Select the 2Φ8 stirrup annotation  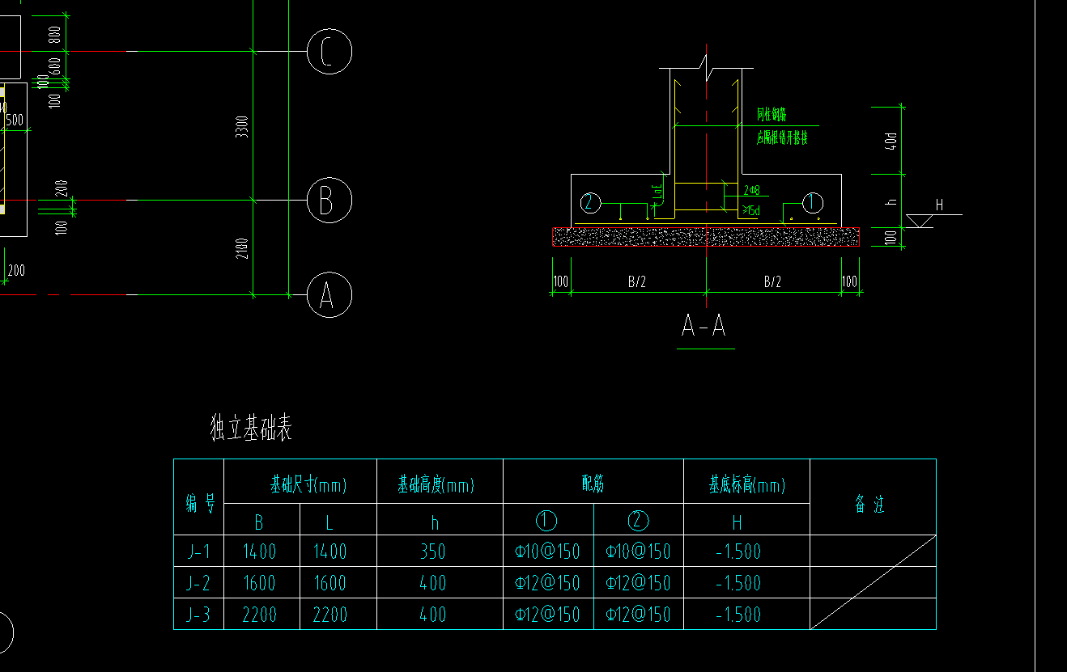[x=751, y=191]
